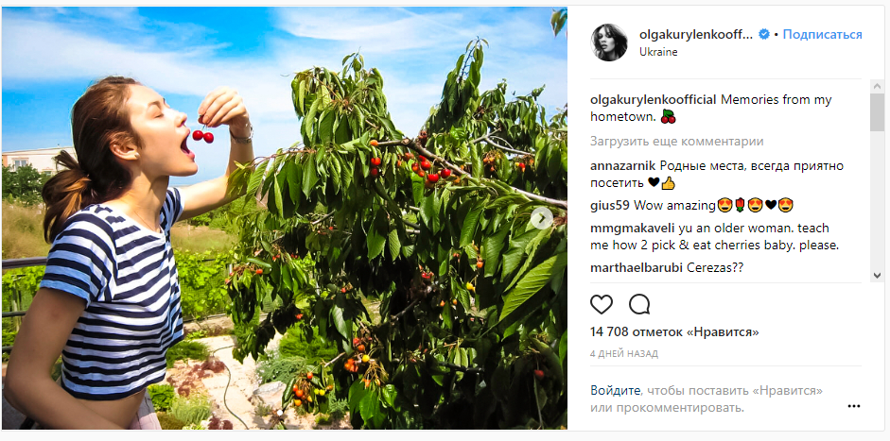The height and width of the screenshot is (441, 890).
Task: Open annazarnik commenter profile
Action: point(624,166)
